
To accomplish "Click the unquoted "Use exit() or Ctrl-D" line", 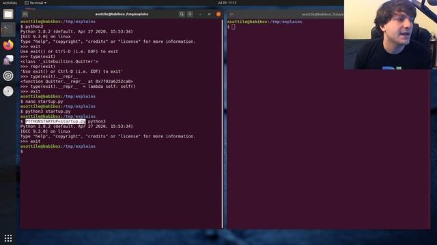I will (69, 52).
